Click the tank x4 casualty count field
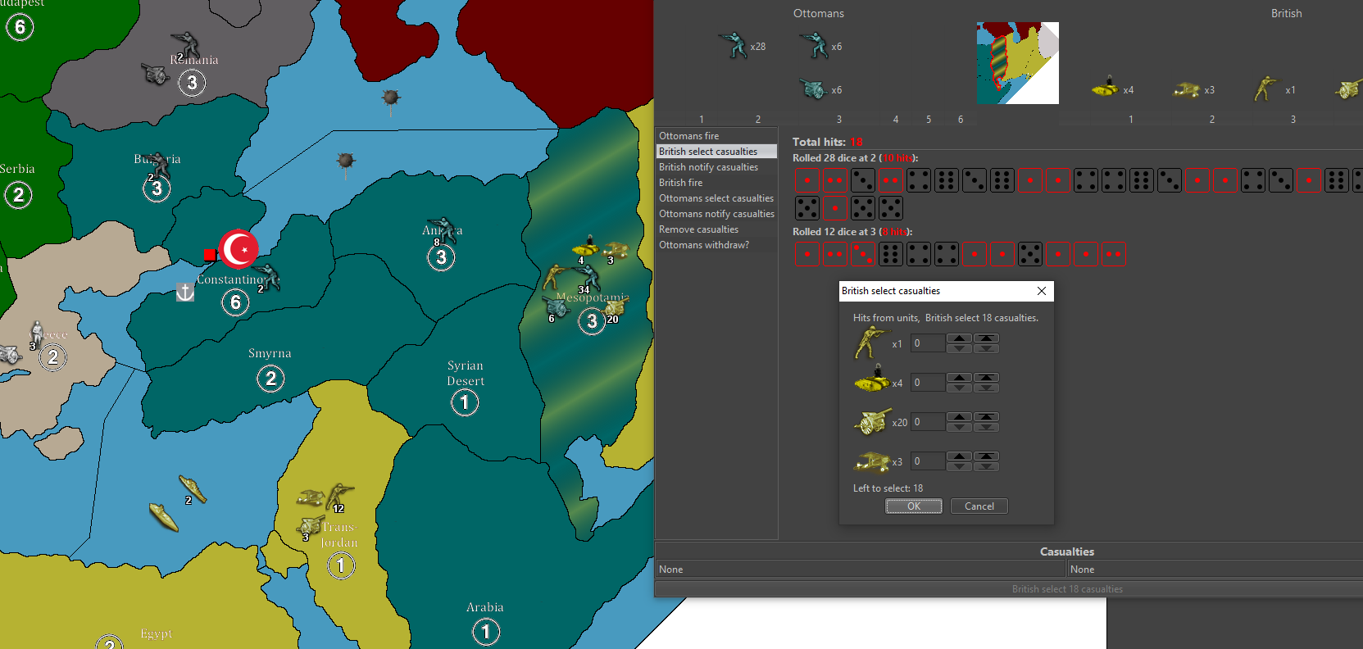This screenshot has width=1363, height=649. 928,383
